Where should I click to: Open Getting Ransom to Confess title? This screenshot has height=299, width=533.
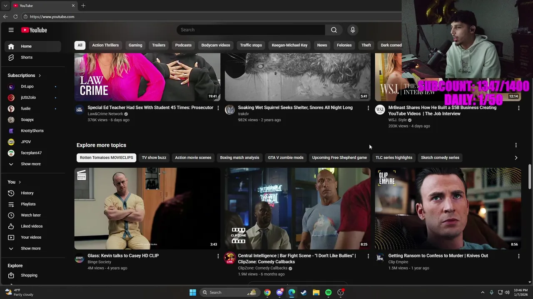[x=438, y=256]
